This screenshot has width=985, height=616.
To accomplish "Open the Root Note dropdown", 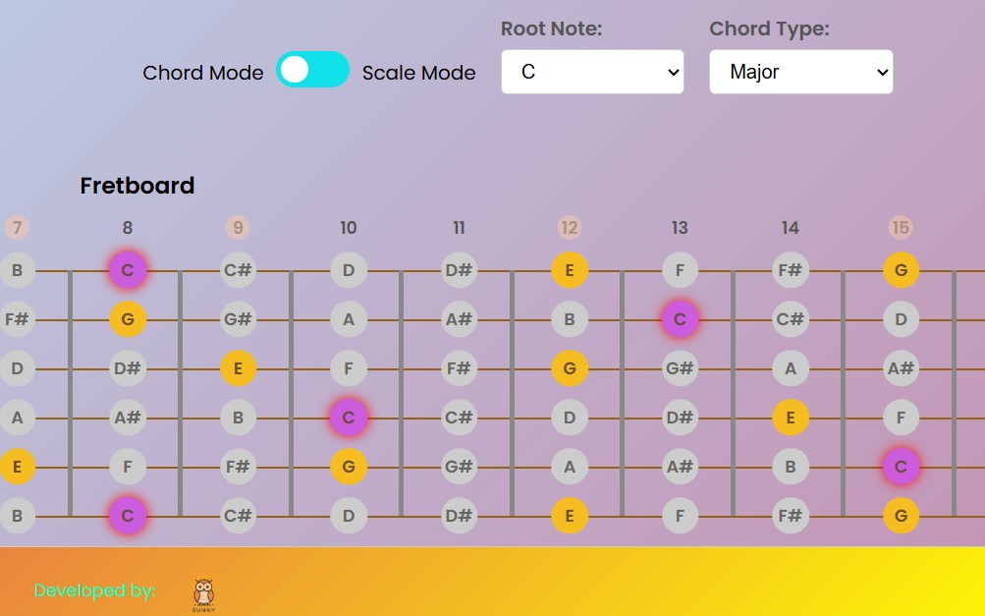I will pos(592,72).
